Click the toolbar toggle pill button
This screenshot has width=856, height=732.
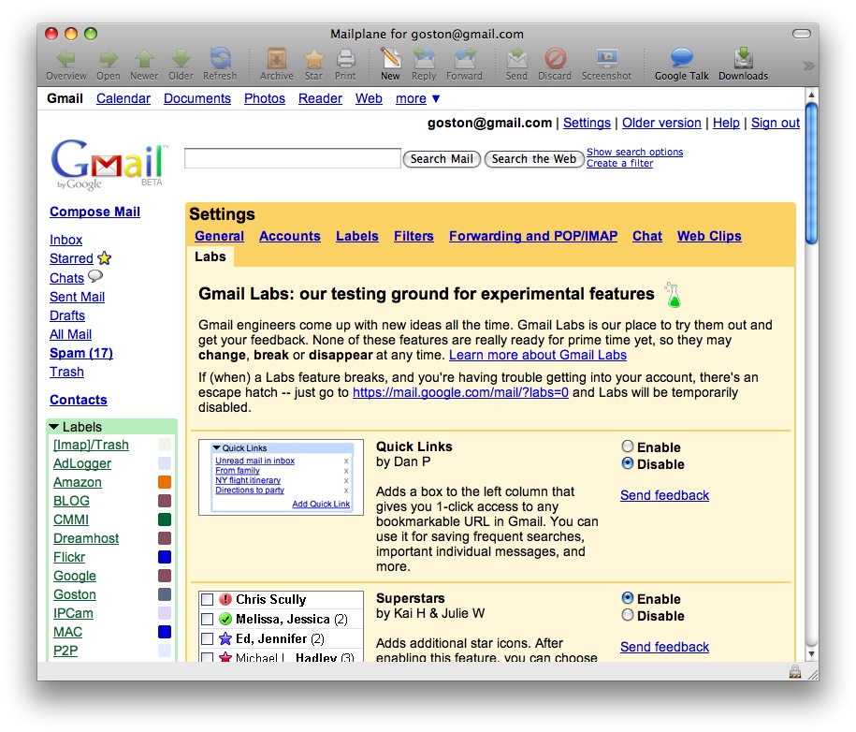[802, 34]
